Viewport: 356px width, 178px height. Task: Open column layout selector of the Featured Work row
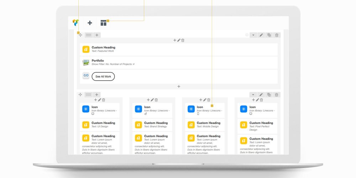(x=89, y=35)
